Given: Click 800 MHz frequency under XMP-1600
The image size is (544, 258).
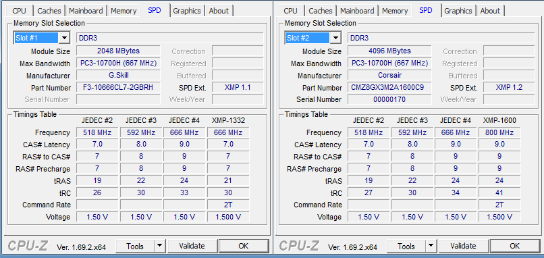Looking at the screenshot, I should tap(499, 132).
